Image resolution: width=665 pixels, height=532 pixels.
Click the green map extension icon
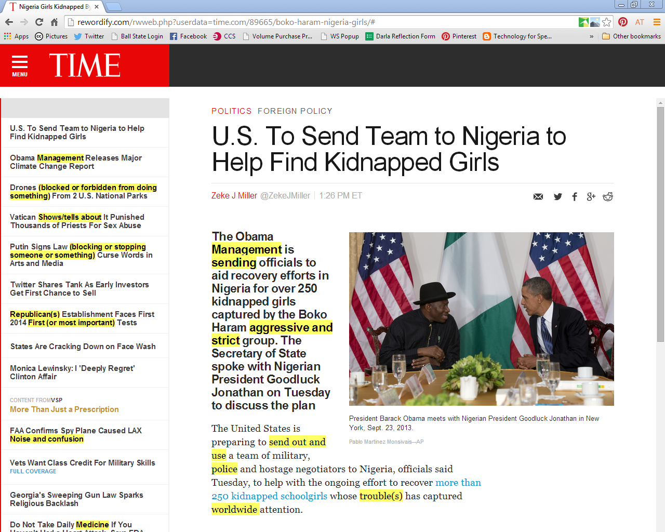click(584, 22)
